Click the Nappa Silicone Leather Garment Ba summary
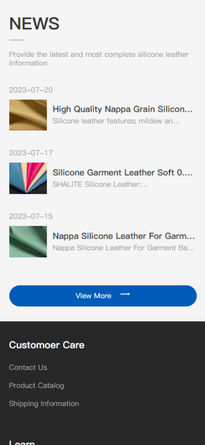 tap(124, 248)
